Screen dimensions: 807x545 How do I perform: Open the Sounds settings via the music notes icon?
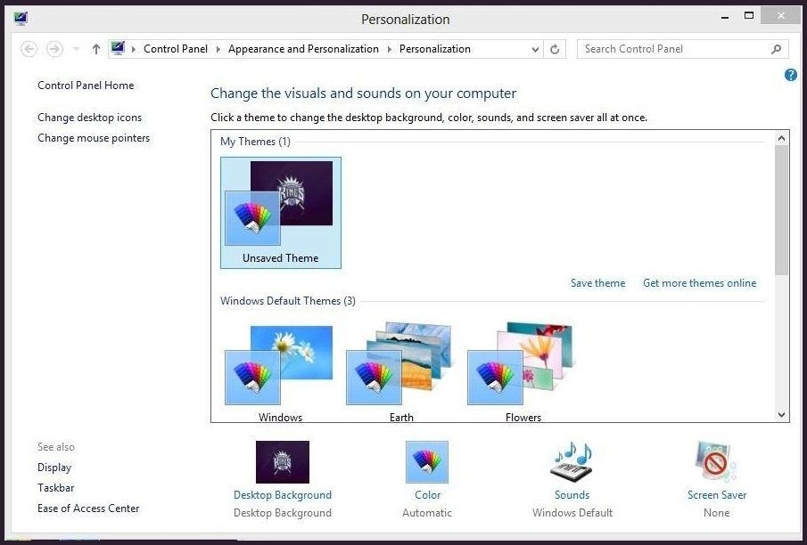tap(571, 462)
